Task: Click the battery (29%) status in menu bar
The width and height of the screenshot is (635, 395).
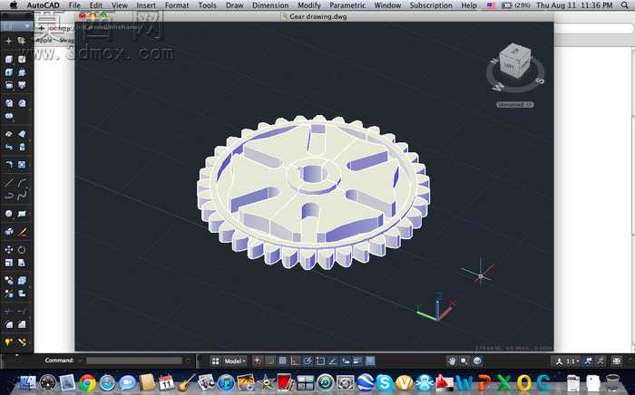Action: (x=517, y=5)
